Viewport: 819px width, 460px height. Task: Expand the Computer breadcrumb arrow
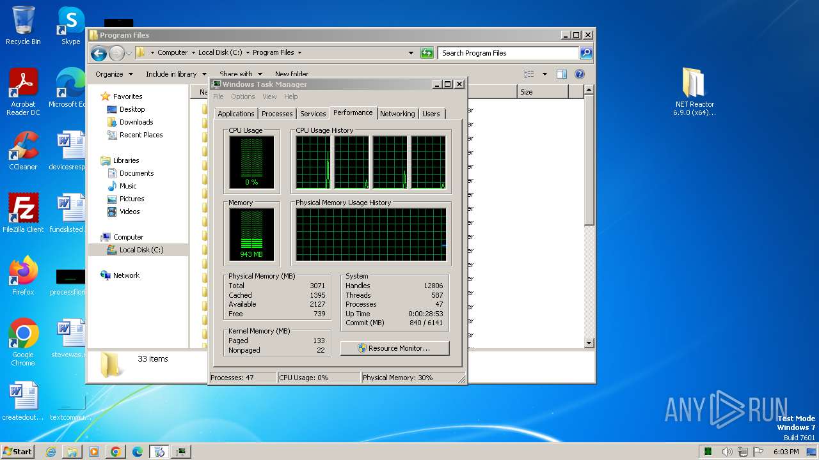tap(193, 53)
